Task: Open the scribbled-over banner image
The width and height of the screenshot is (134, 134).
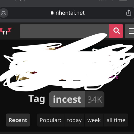Action: pos(67,64)
